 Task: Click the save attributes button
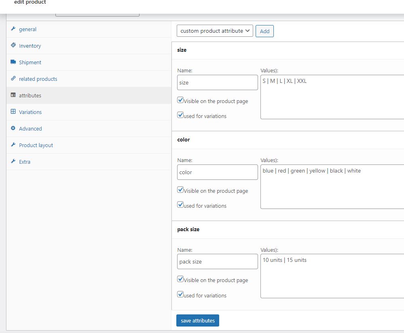click(198, 320)
